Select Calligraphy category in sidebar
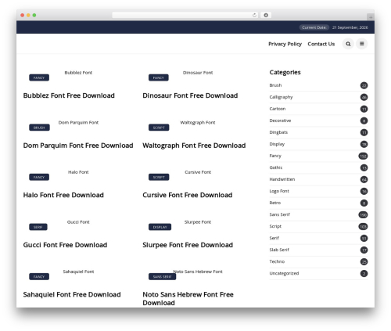This screenshot has width=391, height=331. click(x=281, y=97)
